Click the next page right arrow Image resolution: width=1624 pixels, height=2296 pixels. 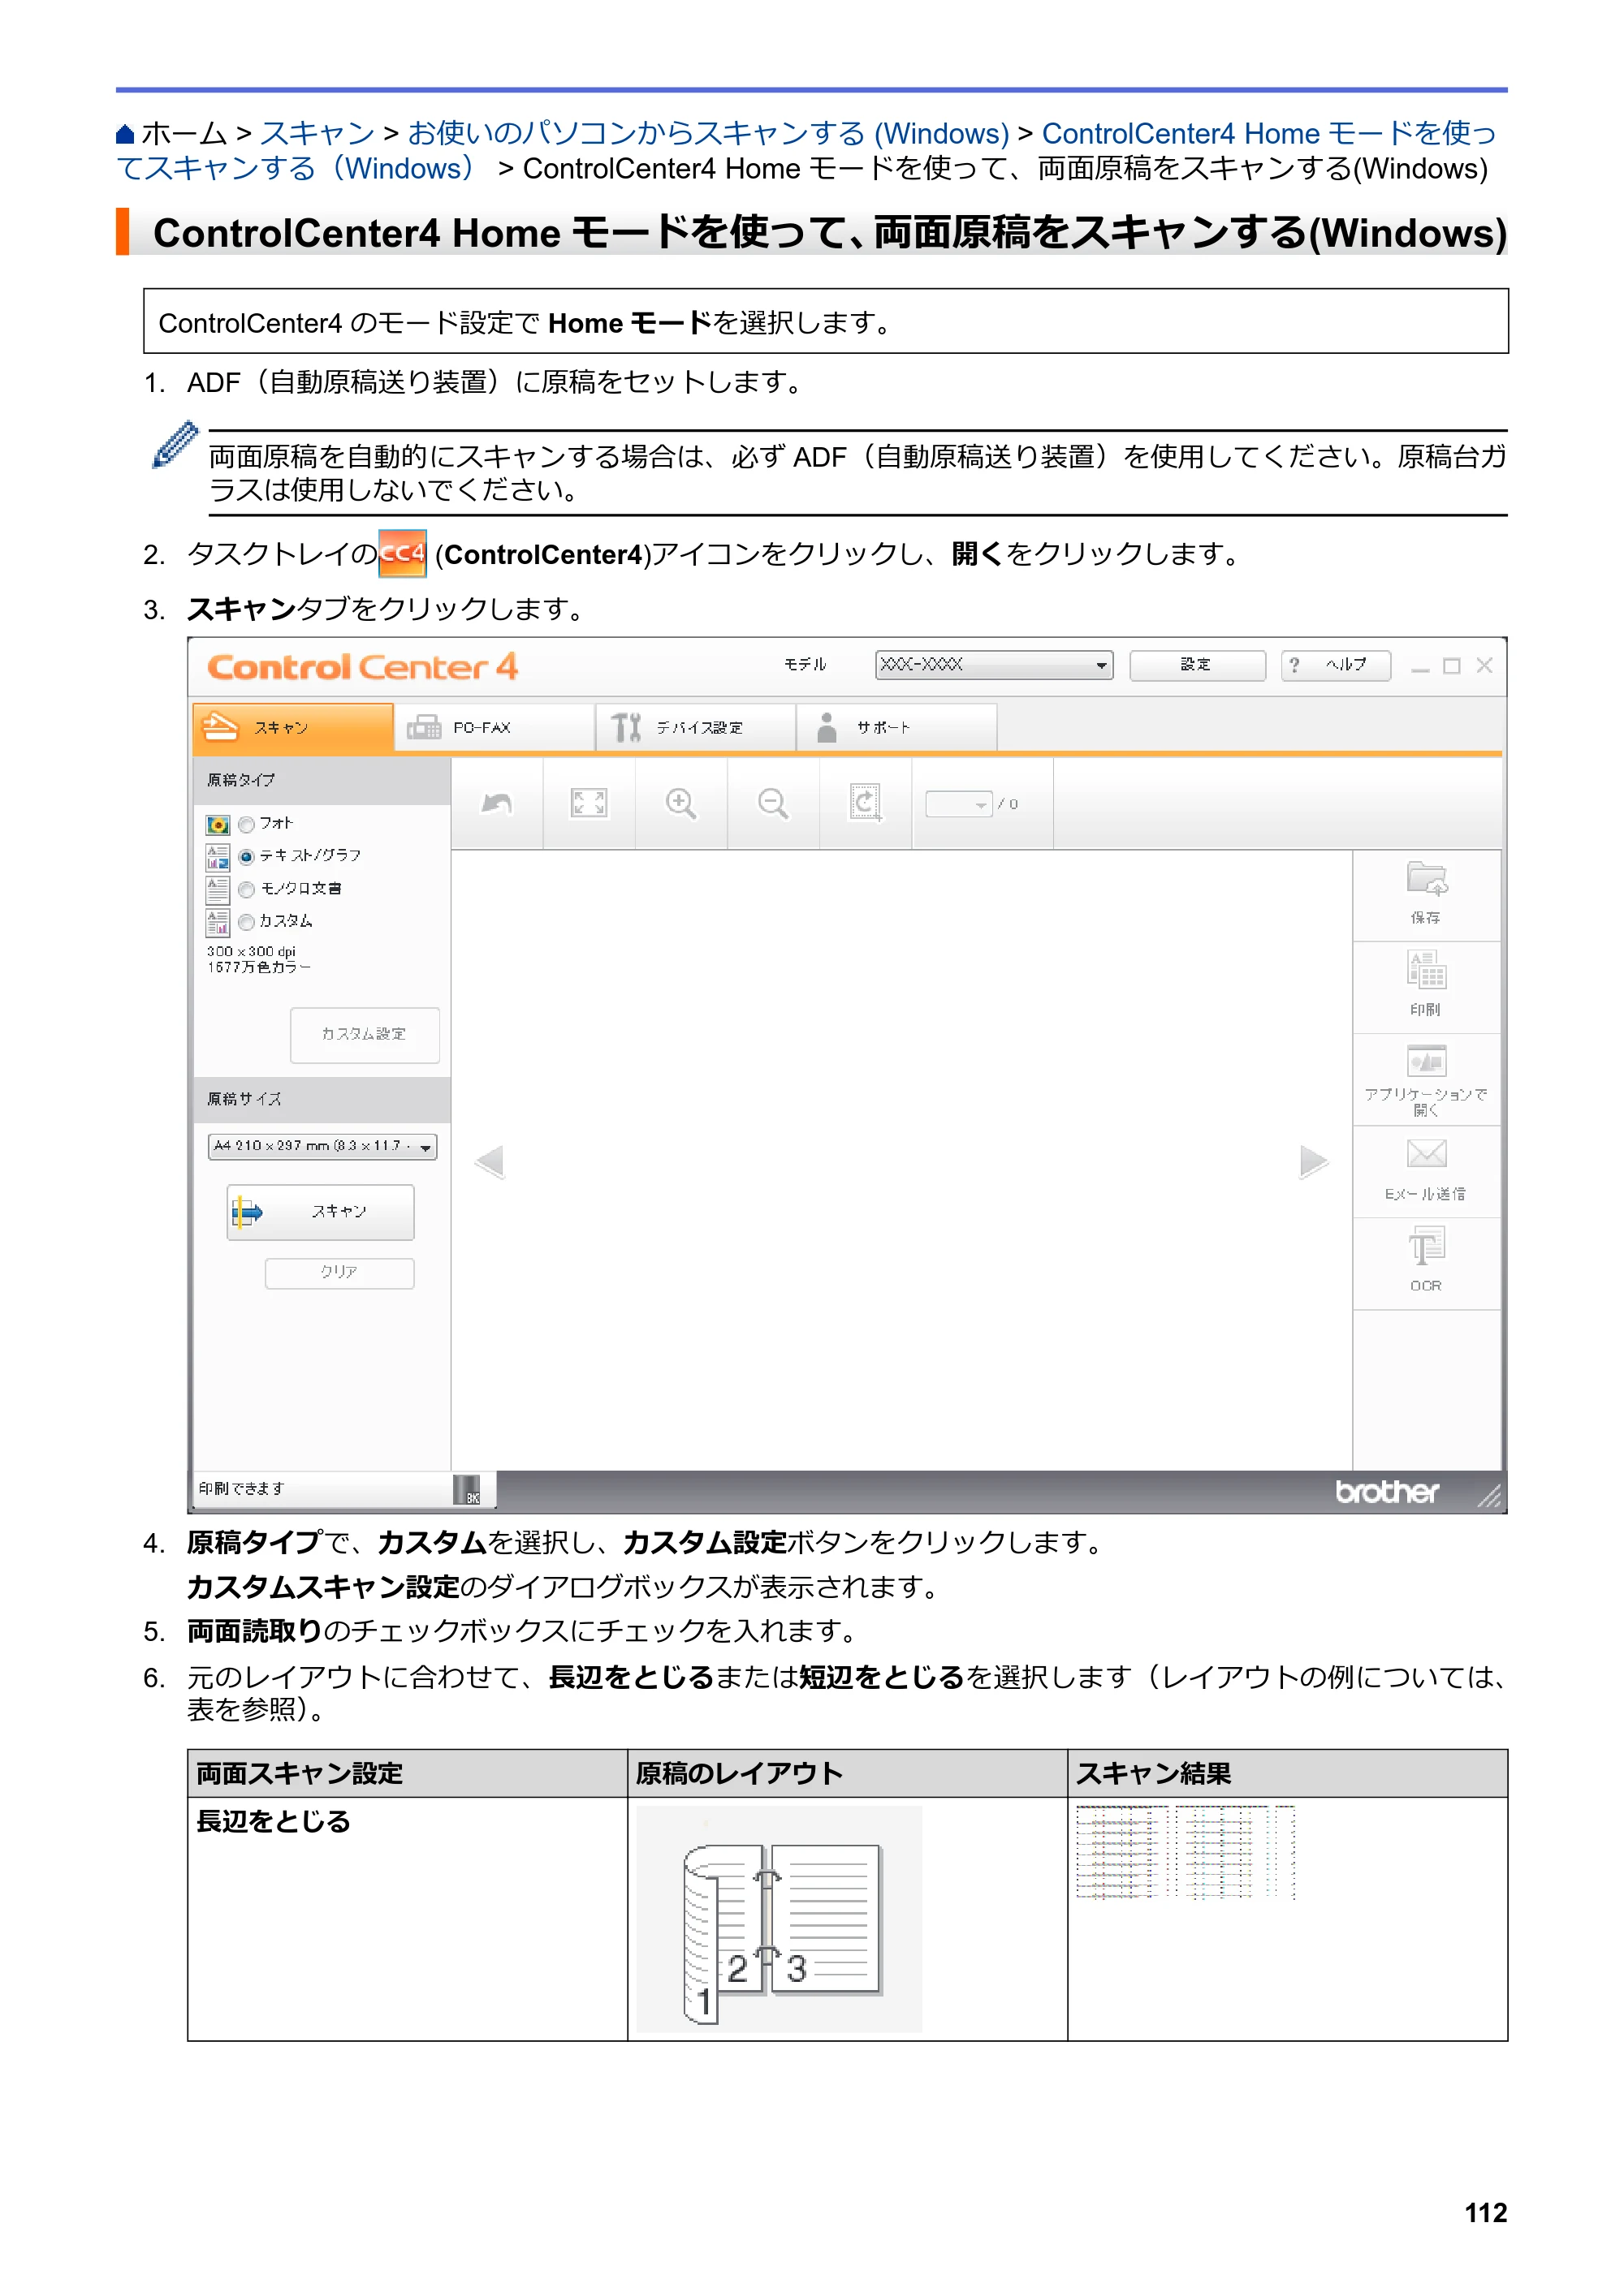pyautogui.click(x=1313, y=1162)
